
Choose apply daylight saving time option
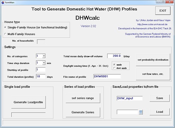point(114,65)
